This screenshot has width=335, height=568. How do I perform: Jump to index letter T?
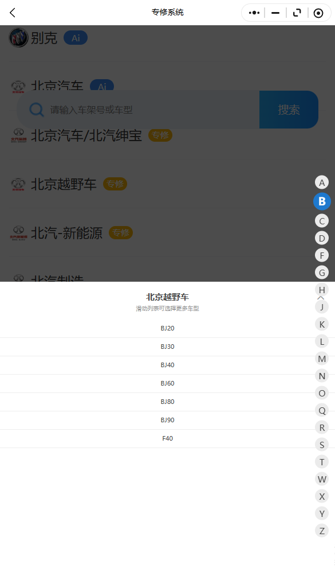point(322,462)
